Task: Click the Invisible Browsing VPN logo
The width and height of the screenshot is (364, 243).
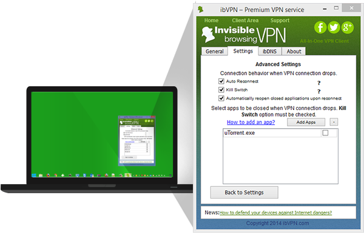Action: 243,35
